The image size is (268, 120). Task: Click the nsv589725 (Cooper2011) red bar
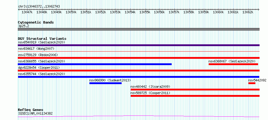[195, 96]
